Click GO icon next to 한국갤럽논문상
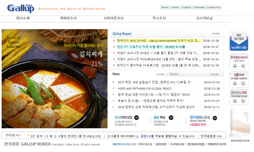The height and width of the screenshot is (152, 254). click(x=215, y=118)
